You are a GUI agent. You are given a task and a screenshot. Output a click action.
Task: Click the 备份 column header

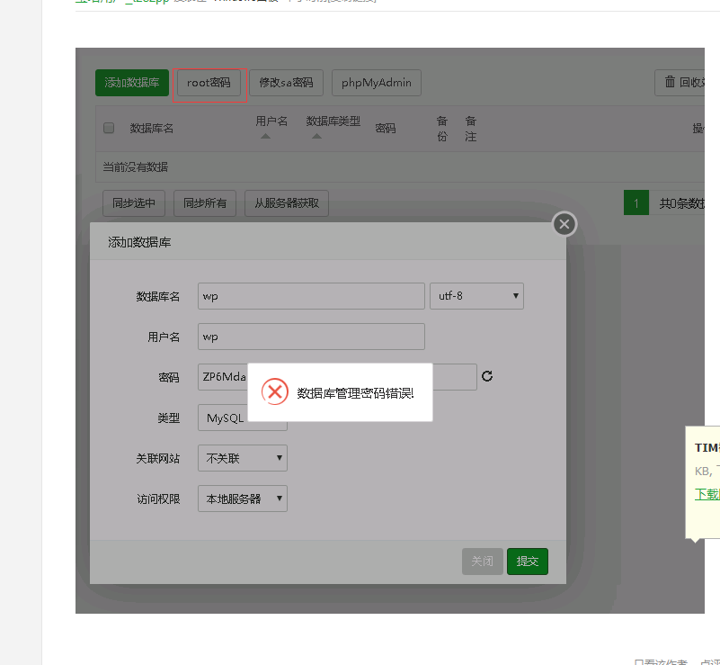(441, 129)
